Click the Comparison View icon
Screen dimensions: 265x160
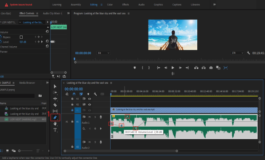218,68
